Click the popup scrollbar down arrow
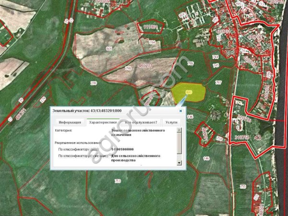This screenshot has width=288, height=216. click(180, 163)
